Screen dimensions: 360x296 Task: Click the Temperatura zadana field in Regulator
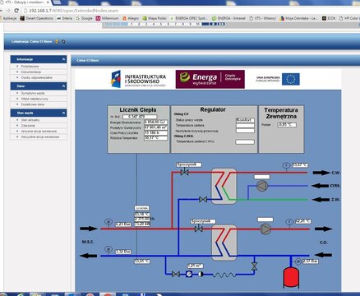(245, 126)
